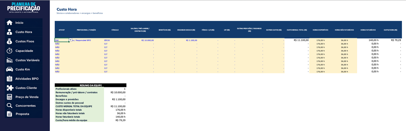Click the Horas faturáveis totais label
The width and height of the screenshot is (406, 131).
(x=68, y=117)
